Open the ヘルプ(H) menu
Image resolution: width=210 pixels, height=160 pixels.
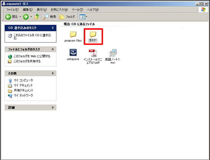(x=93, y=10)
